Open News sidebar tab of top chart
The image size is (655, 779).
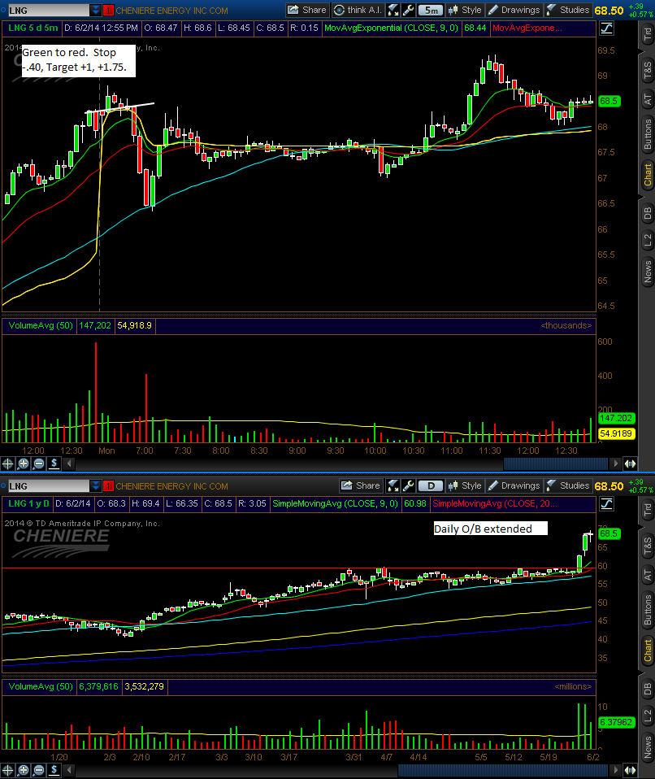pos(647,272)
